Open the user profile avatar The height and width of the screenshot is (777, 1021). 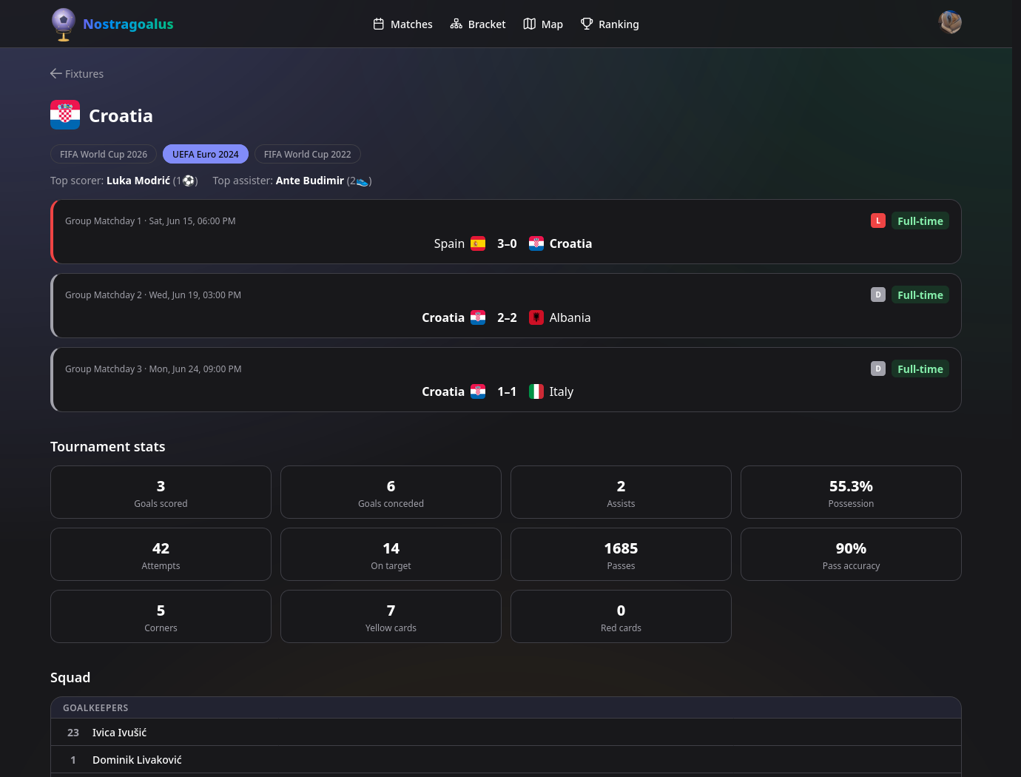click(x=950, y=23)
